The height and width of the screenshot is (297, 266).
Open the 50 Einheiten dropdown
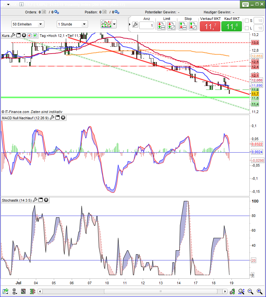point(28,24)
